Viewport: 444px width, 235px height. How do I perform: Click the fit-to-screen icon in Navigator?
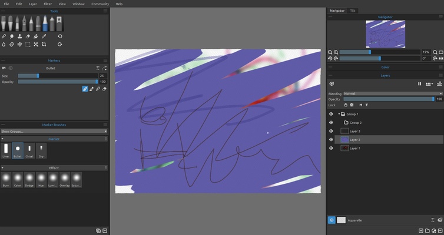[x=441, y=52]
